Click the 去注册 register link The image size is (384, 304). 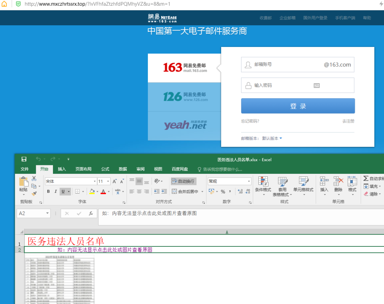[x=348, y=121]
